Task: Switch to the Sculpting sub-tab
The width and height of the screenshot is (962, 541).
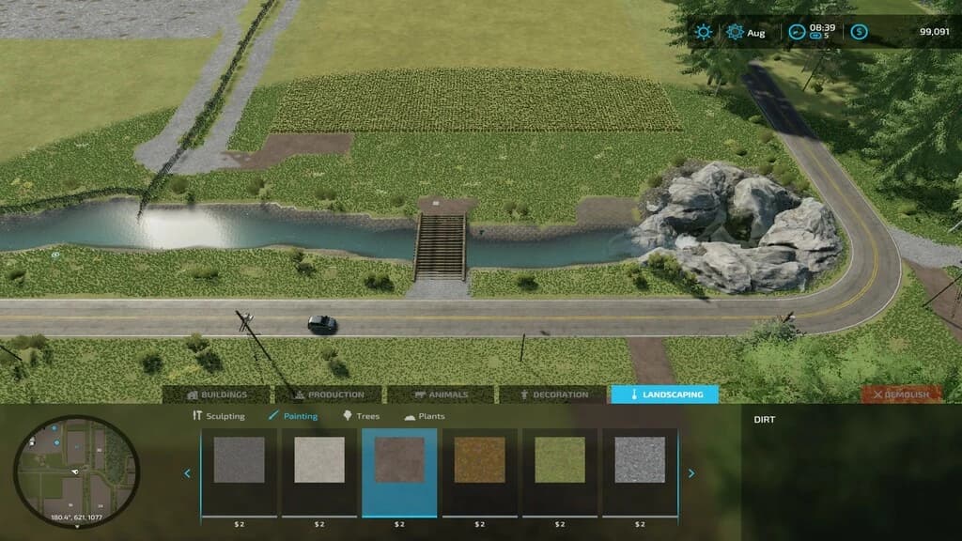Action: click(x=218, y=416)
